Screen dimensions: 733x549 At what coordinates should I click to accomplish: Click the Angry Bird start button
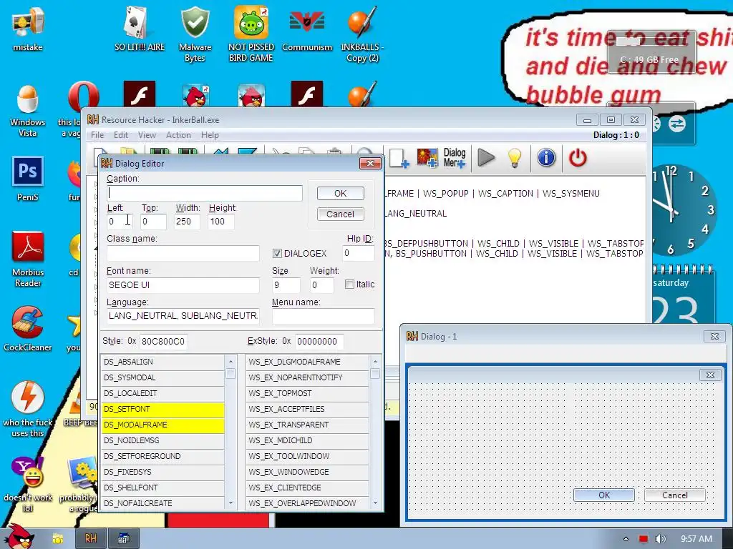click(x=21, y=537)
